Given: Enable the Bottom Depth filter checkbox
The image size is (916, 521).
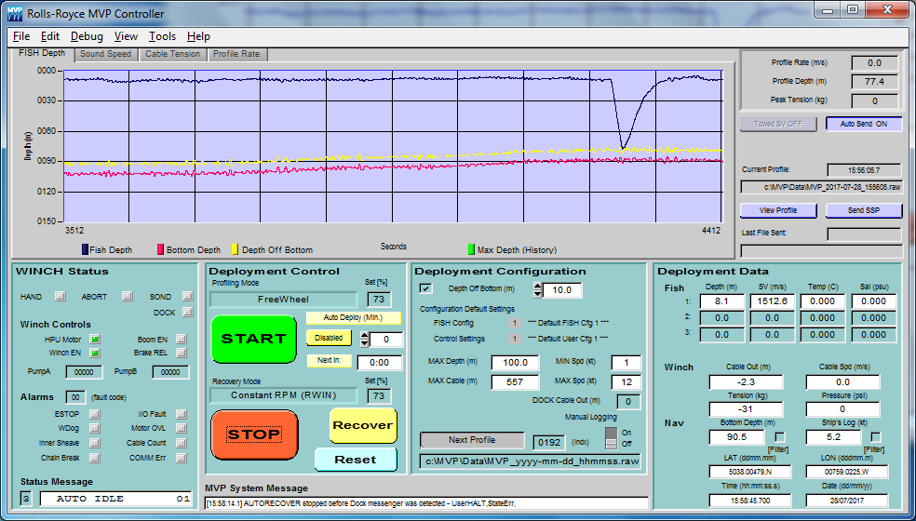Looking at the screenshot, I should point(779,437).
